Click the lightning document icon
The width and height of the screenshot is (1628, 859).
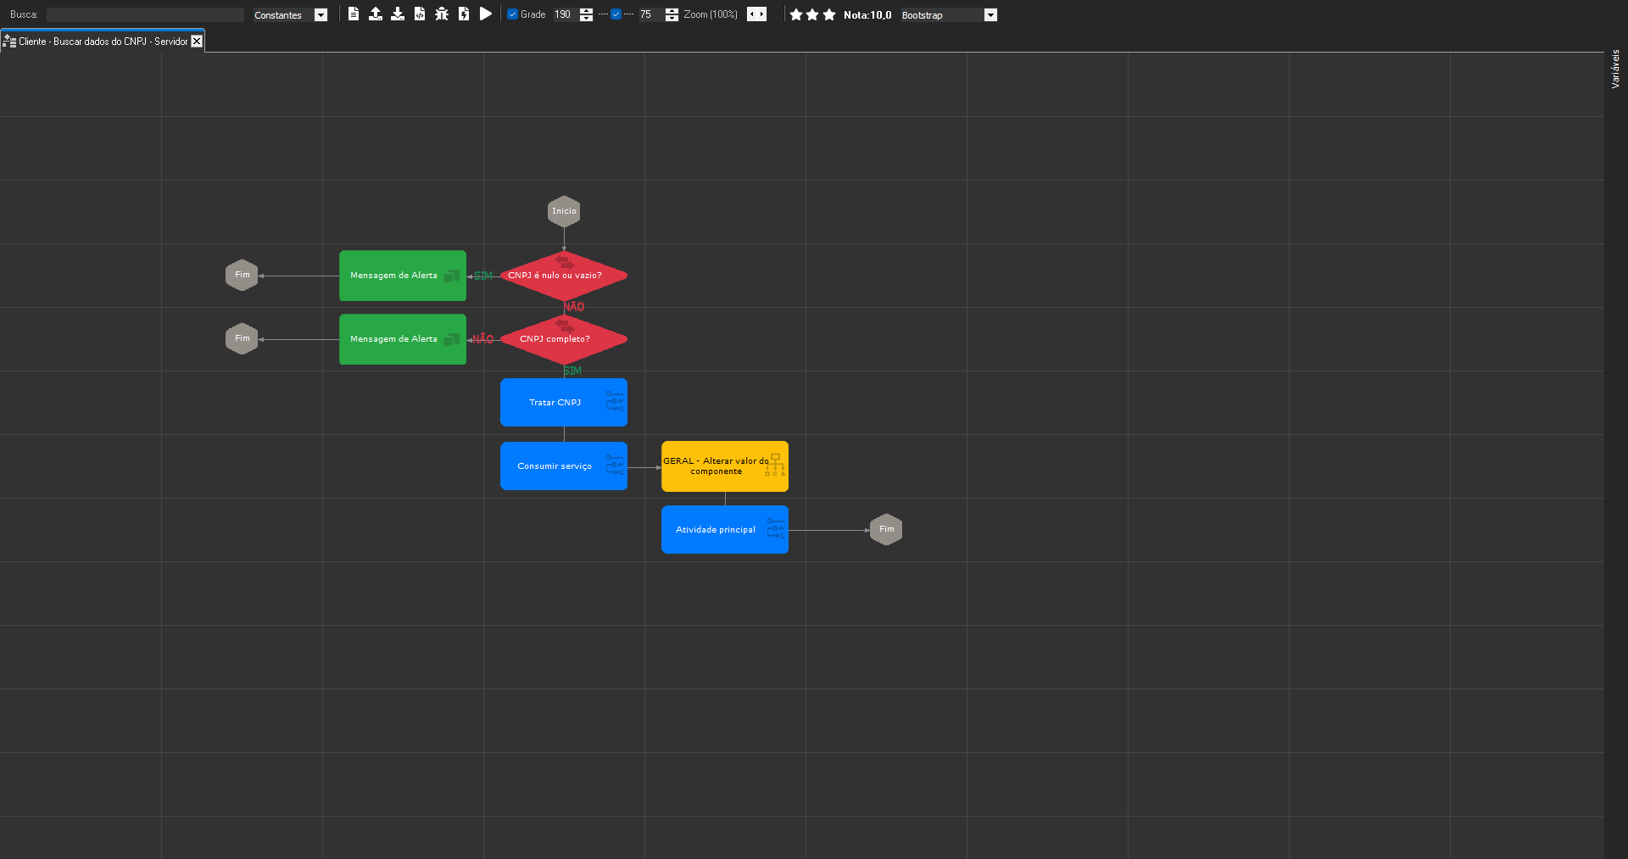pyautogui.click(x=464, y=14)
